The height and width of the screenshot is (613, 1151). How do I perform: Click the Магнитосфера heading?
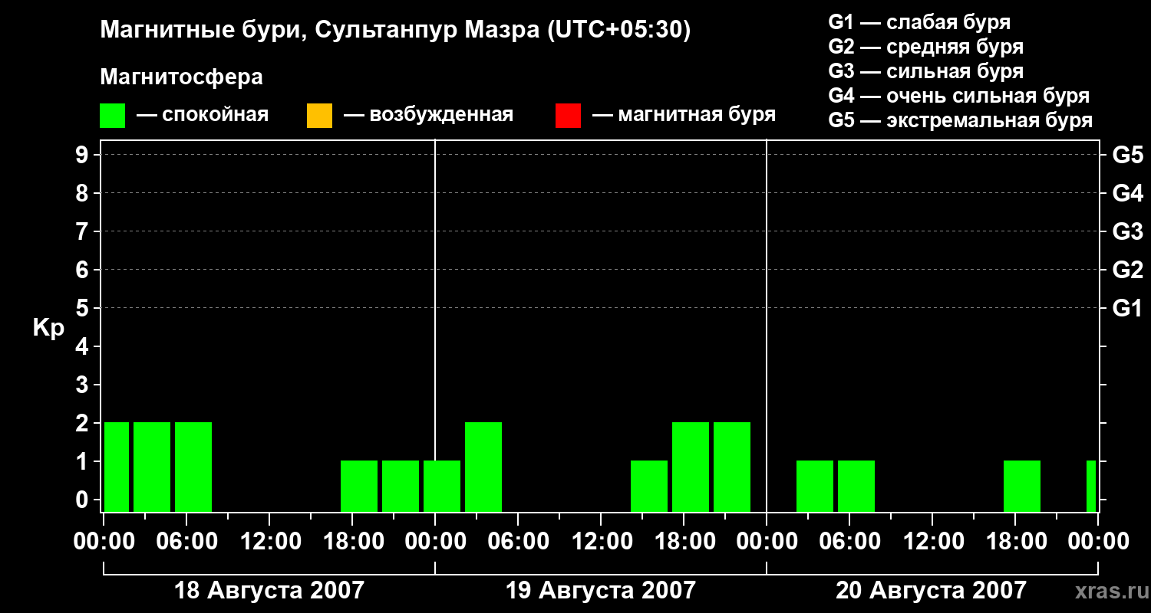point(181,77)
